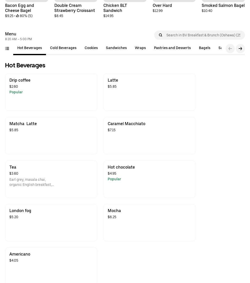Click the thumbs-up rating on Bacon Egg bagel
This screenshot has height=283, width=250.
[x=18, y=16]
